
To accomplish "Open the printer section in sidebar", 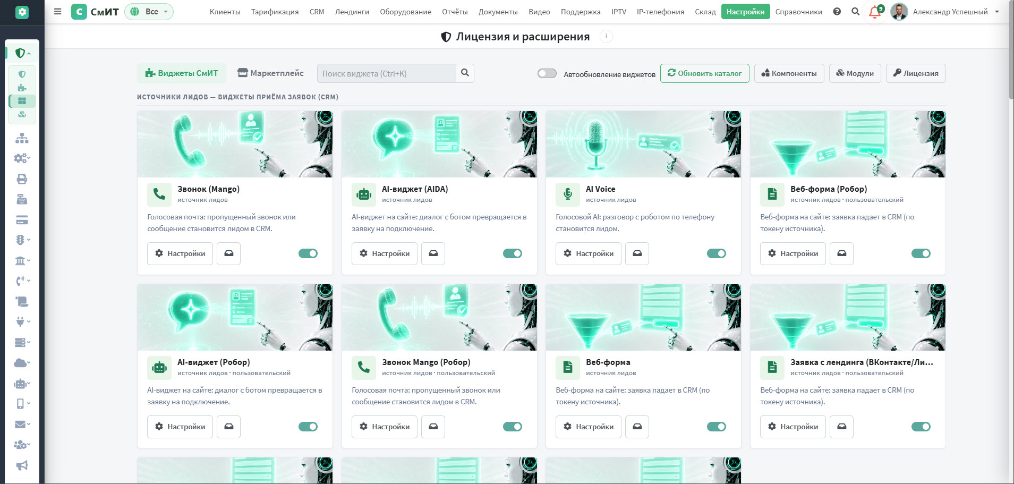I will coord(22,179).
